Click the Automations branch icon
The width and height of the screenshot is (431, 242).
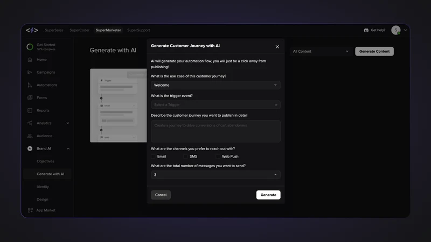(30, 85)
